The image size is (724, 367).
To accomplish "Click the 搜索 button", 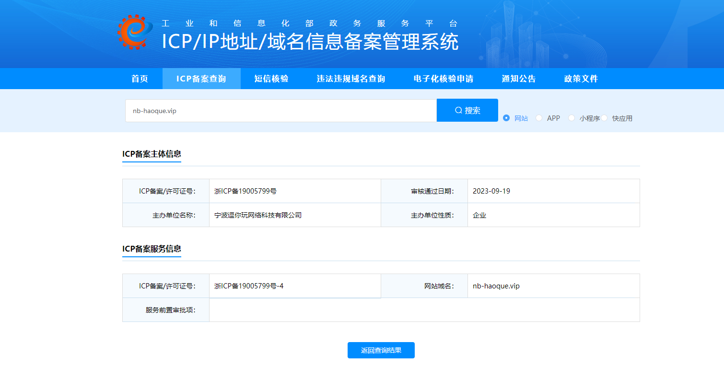I will (x=467, y=110).
